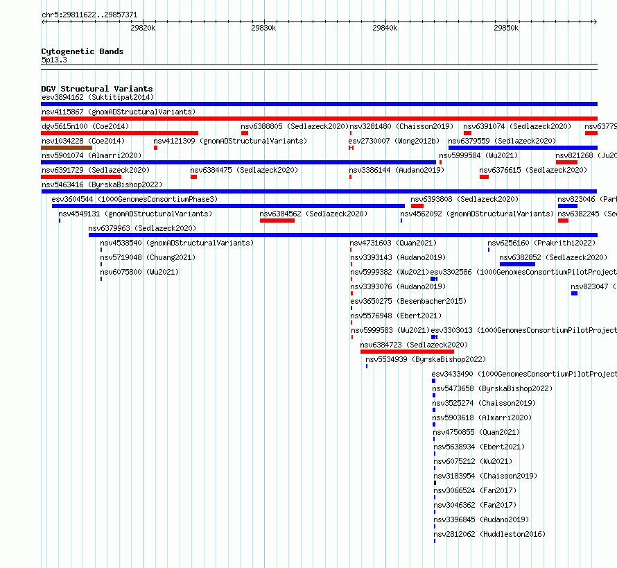The height and width of the screenshot is (568, 617).
Task: Click nsv5638934 (Ebert2021) label
Action: click(x=479, y=447)
